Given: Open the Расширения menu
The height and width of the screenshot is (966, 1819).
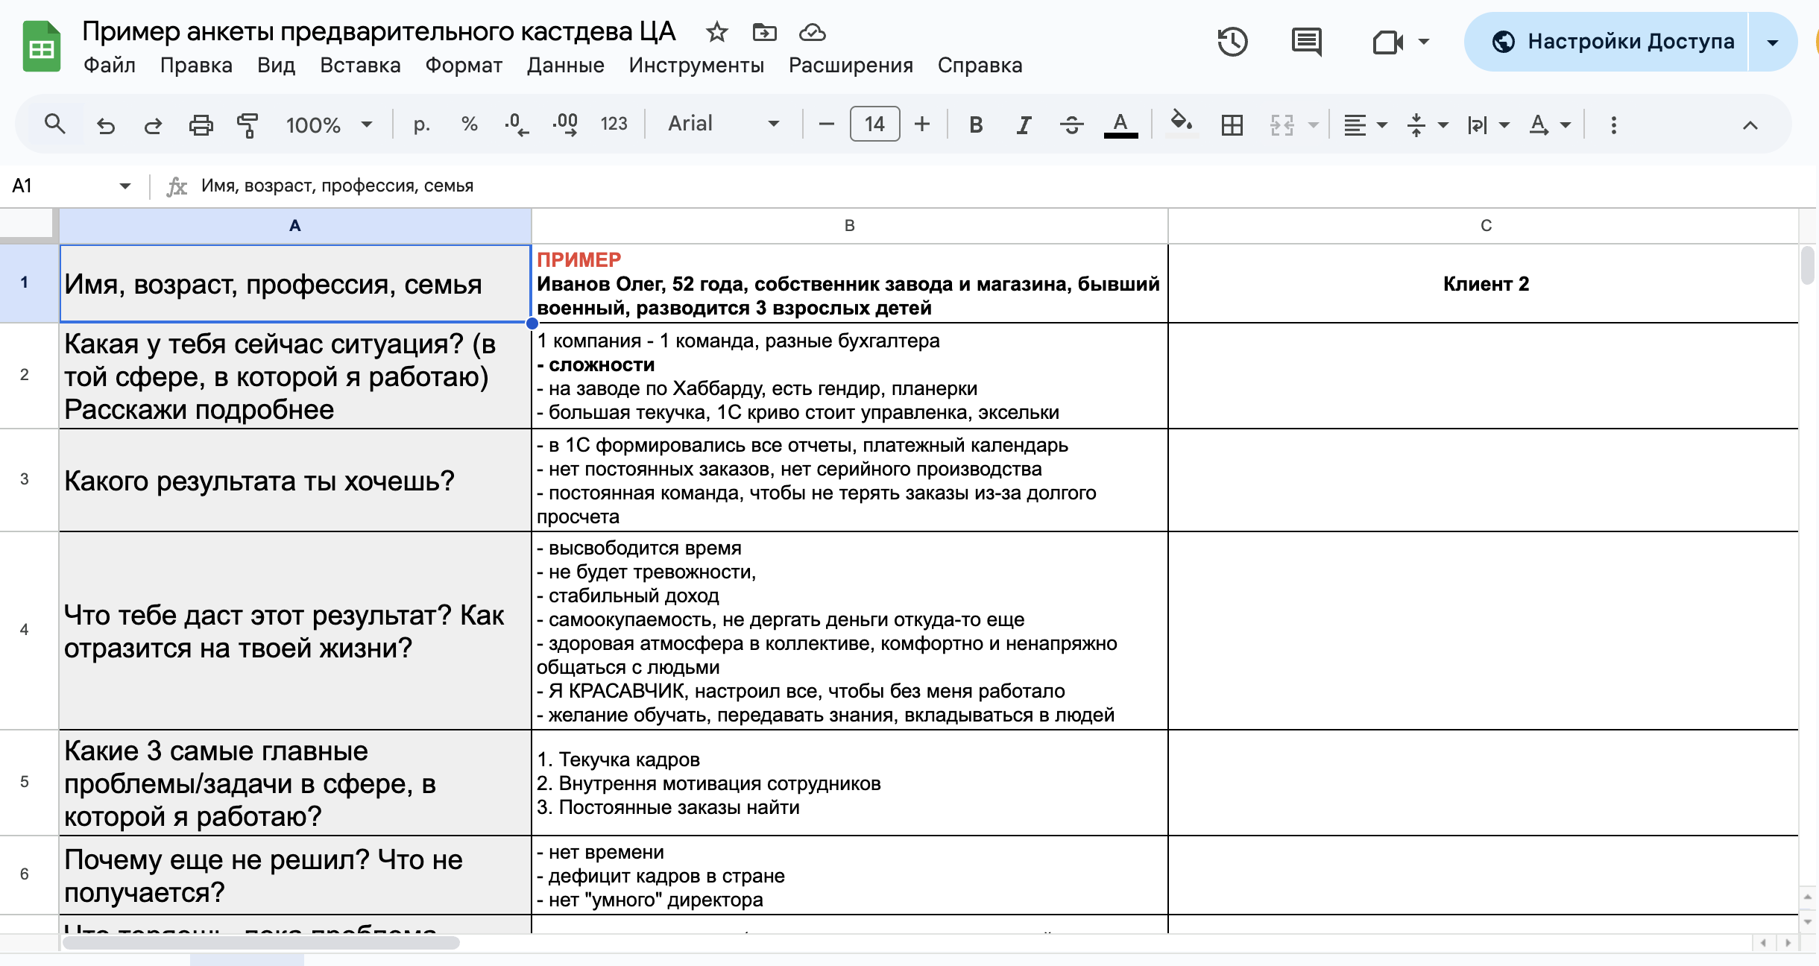Looking at the screenshot, I should (851, 66).
